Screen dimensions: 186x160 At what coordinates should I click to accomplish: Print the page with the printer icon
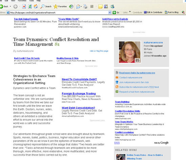click(85, 6)
